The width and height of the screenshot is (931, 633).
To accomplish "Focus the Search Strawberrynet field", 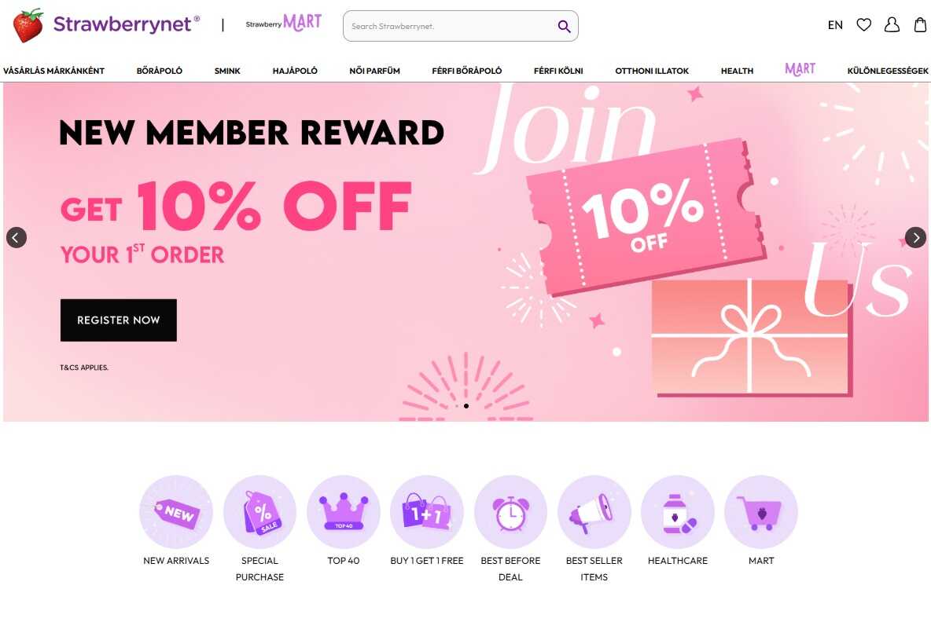I will tap(451, 26).
